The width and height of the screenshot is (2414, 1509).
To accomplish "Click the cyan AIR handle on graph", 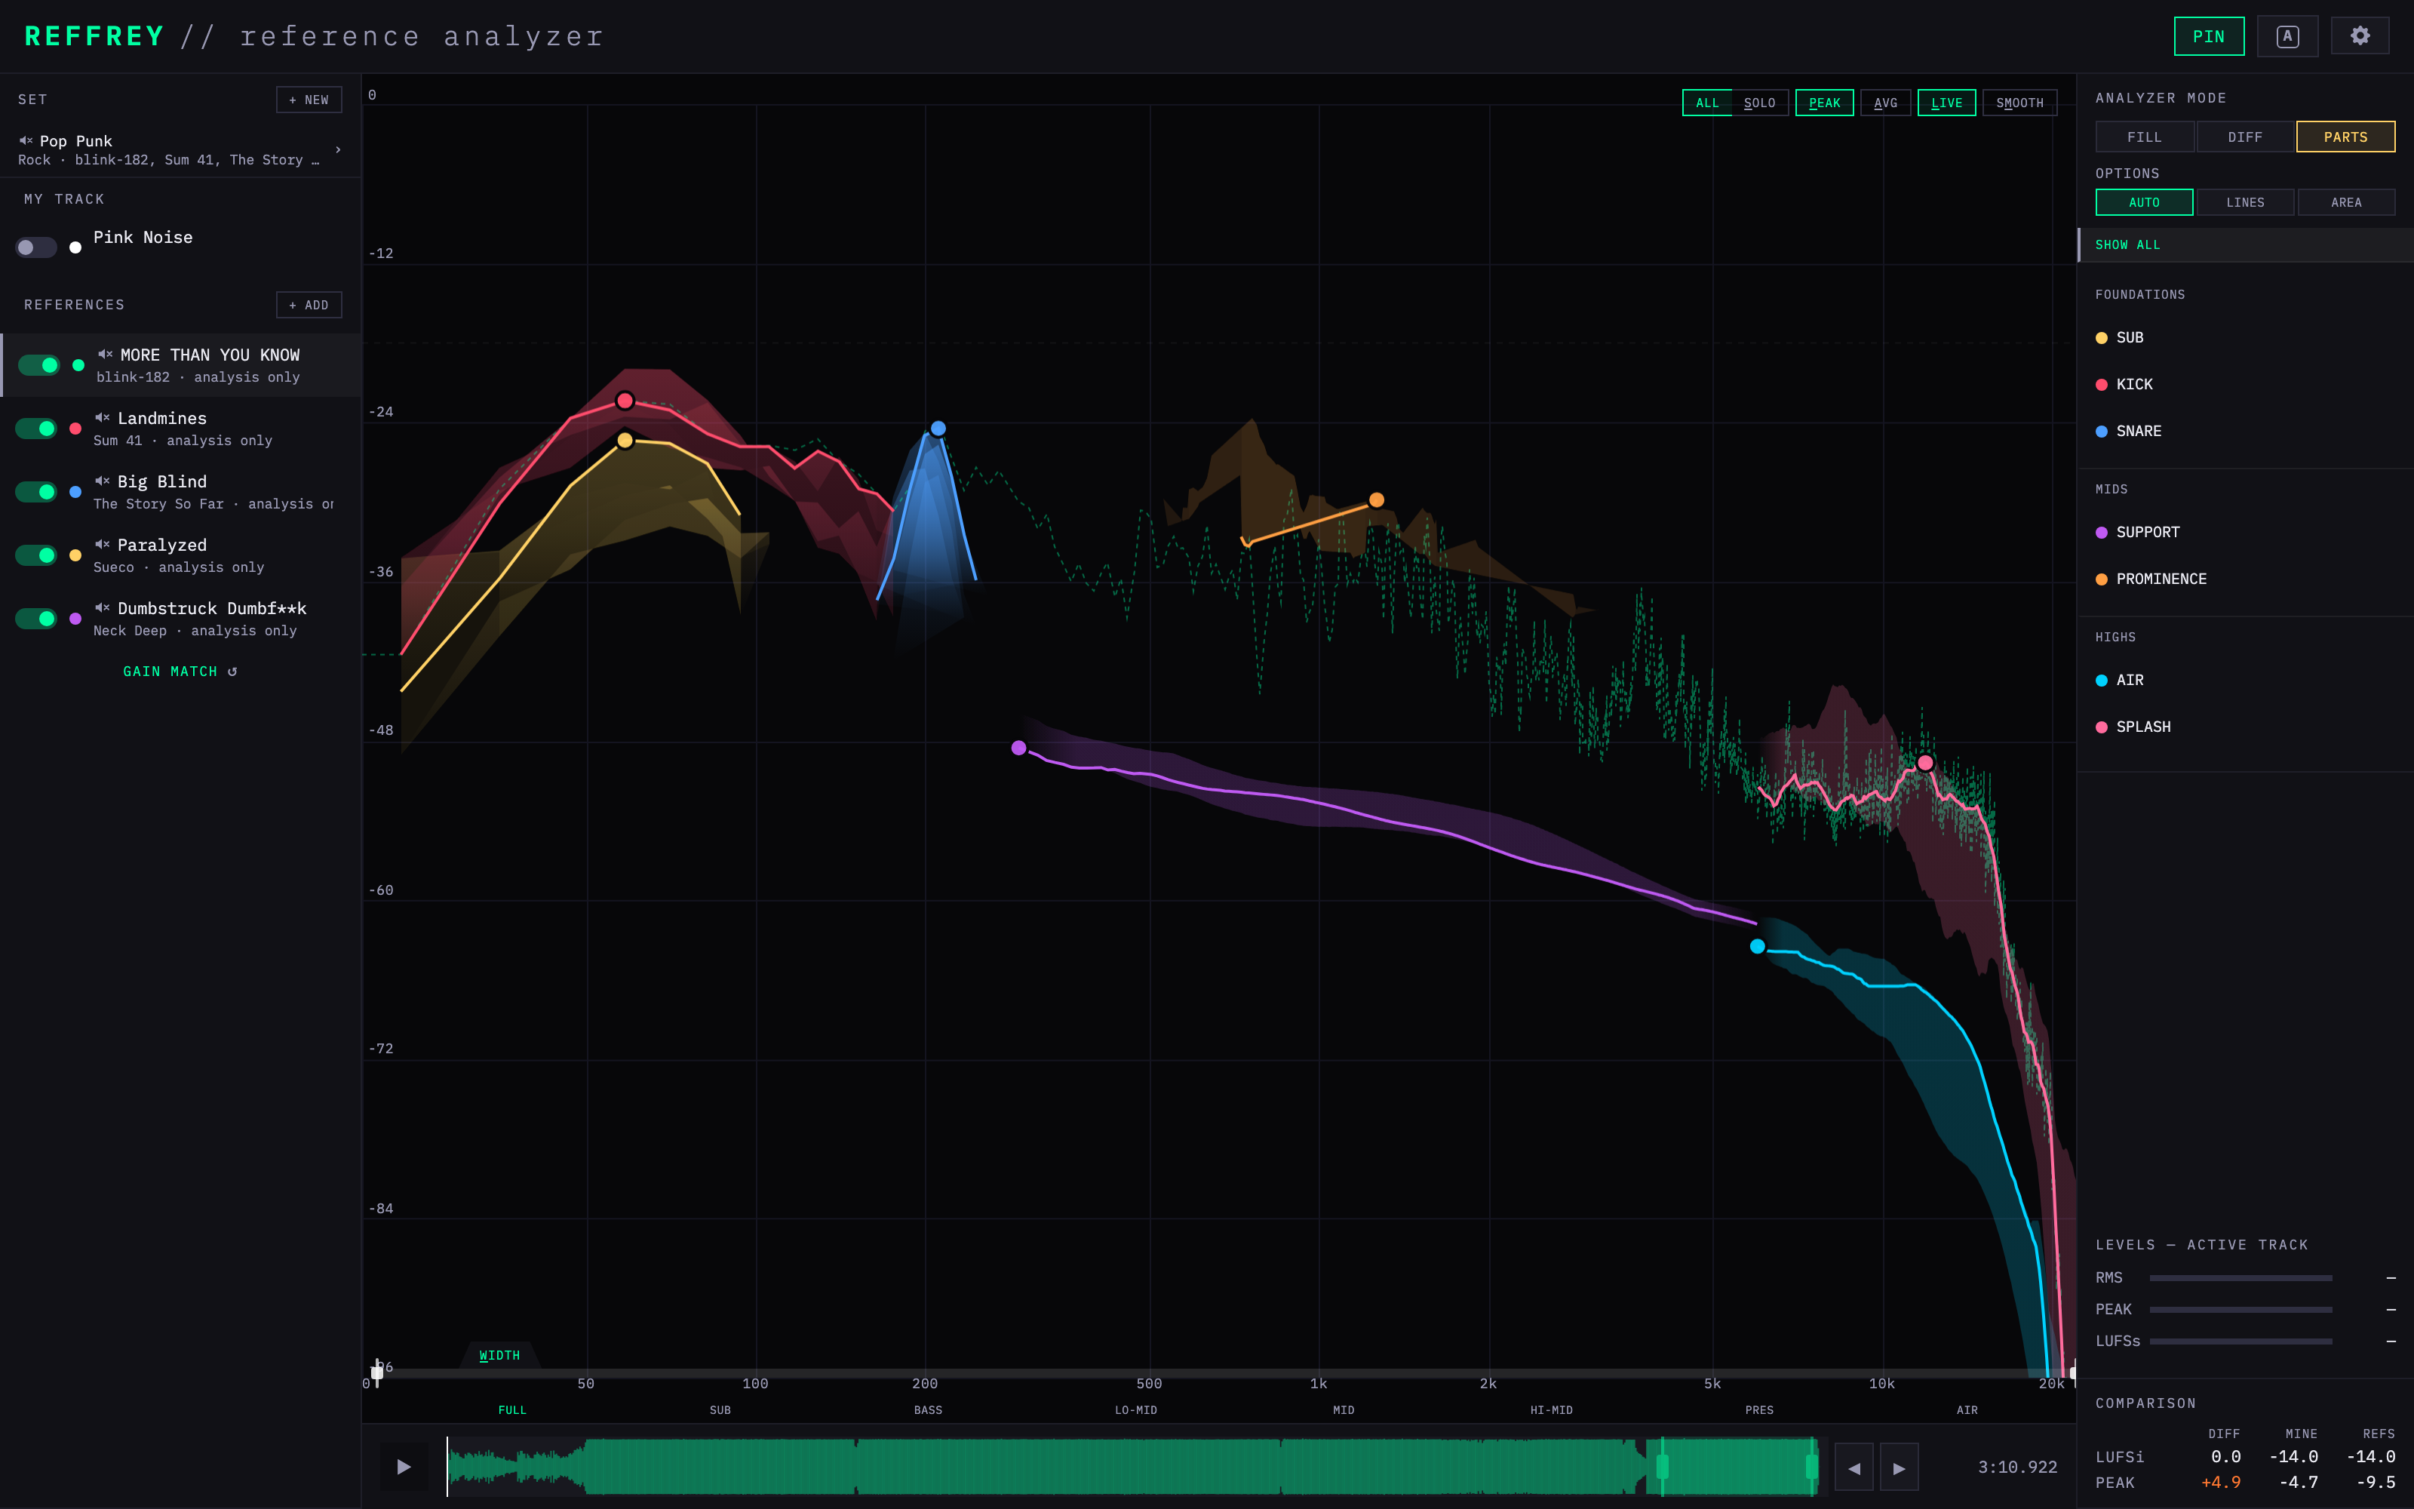I will click(x=1758, y=946).
